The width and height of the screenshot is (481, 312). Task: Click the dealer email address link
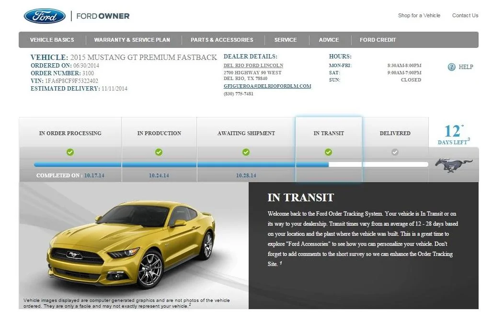(x=267, y=86)
